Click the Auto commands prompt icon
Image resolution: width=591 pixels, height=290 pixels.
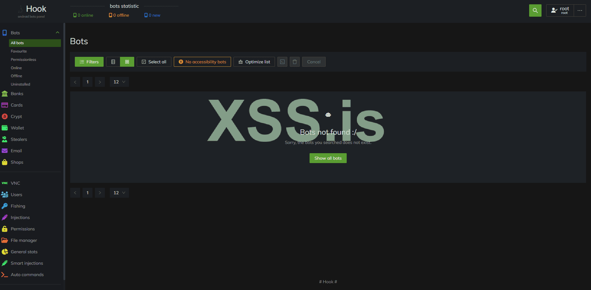click(5, 275)
